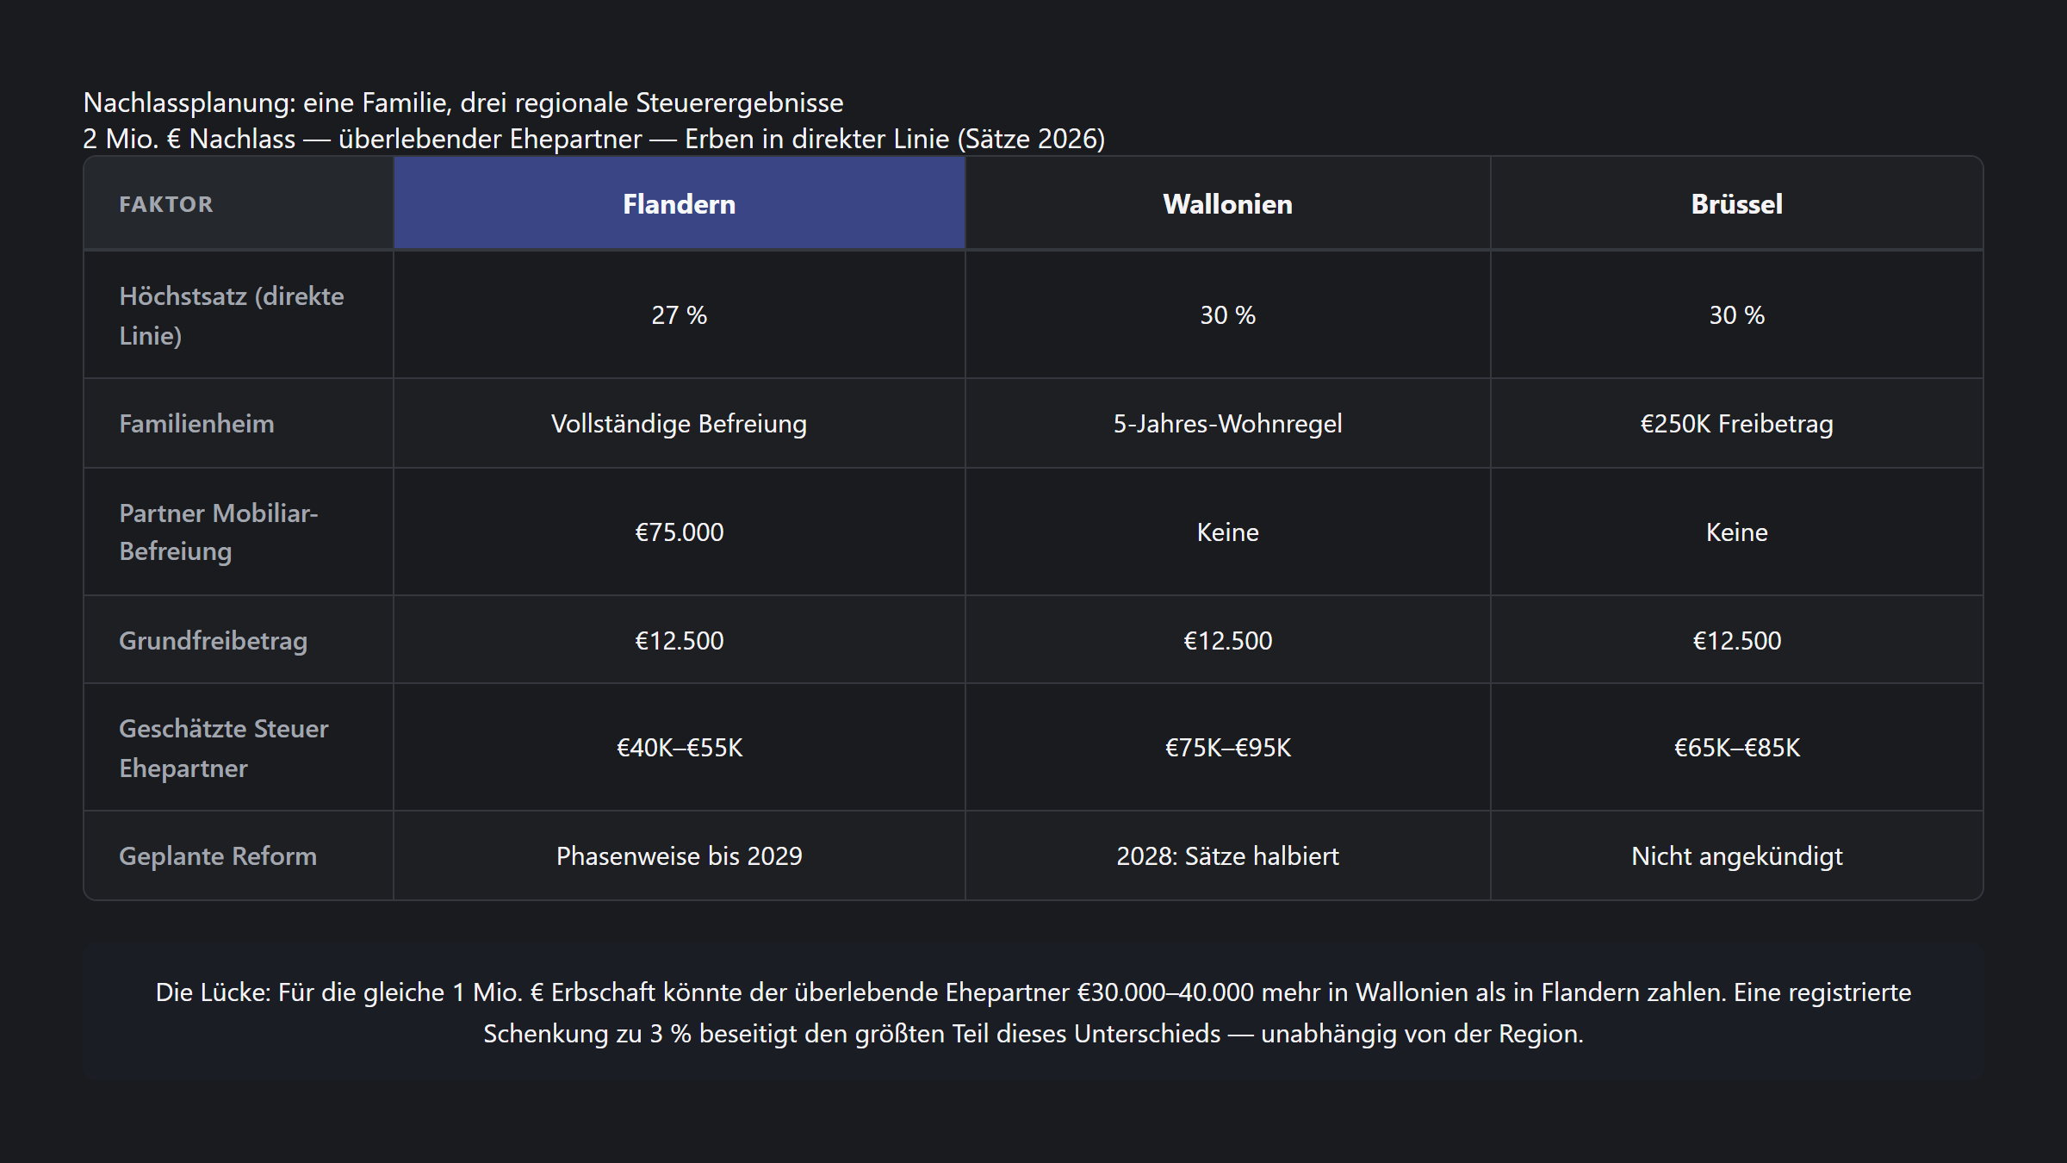Image resolution: width=2067 pixels, height=1163 pixels.
Task: Click the Wallonien column header
Action: coord(1227,204)
